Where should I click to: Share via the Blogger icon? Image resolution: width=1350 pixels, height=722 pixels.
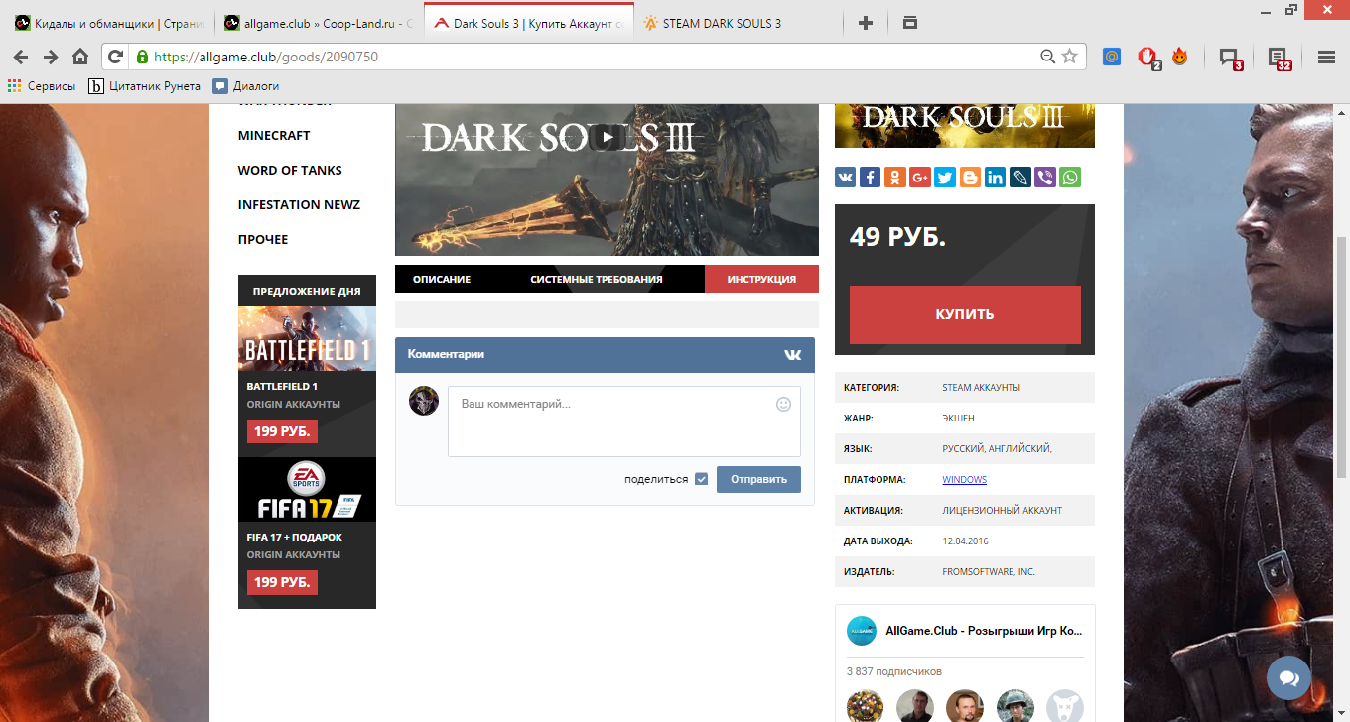pos(970,178)
